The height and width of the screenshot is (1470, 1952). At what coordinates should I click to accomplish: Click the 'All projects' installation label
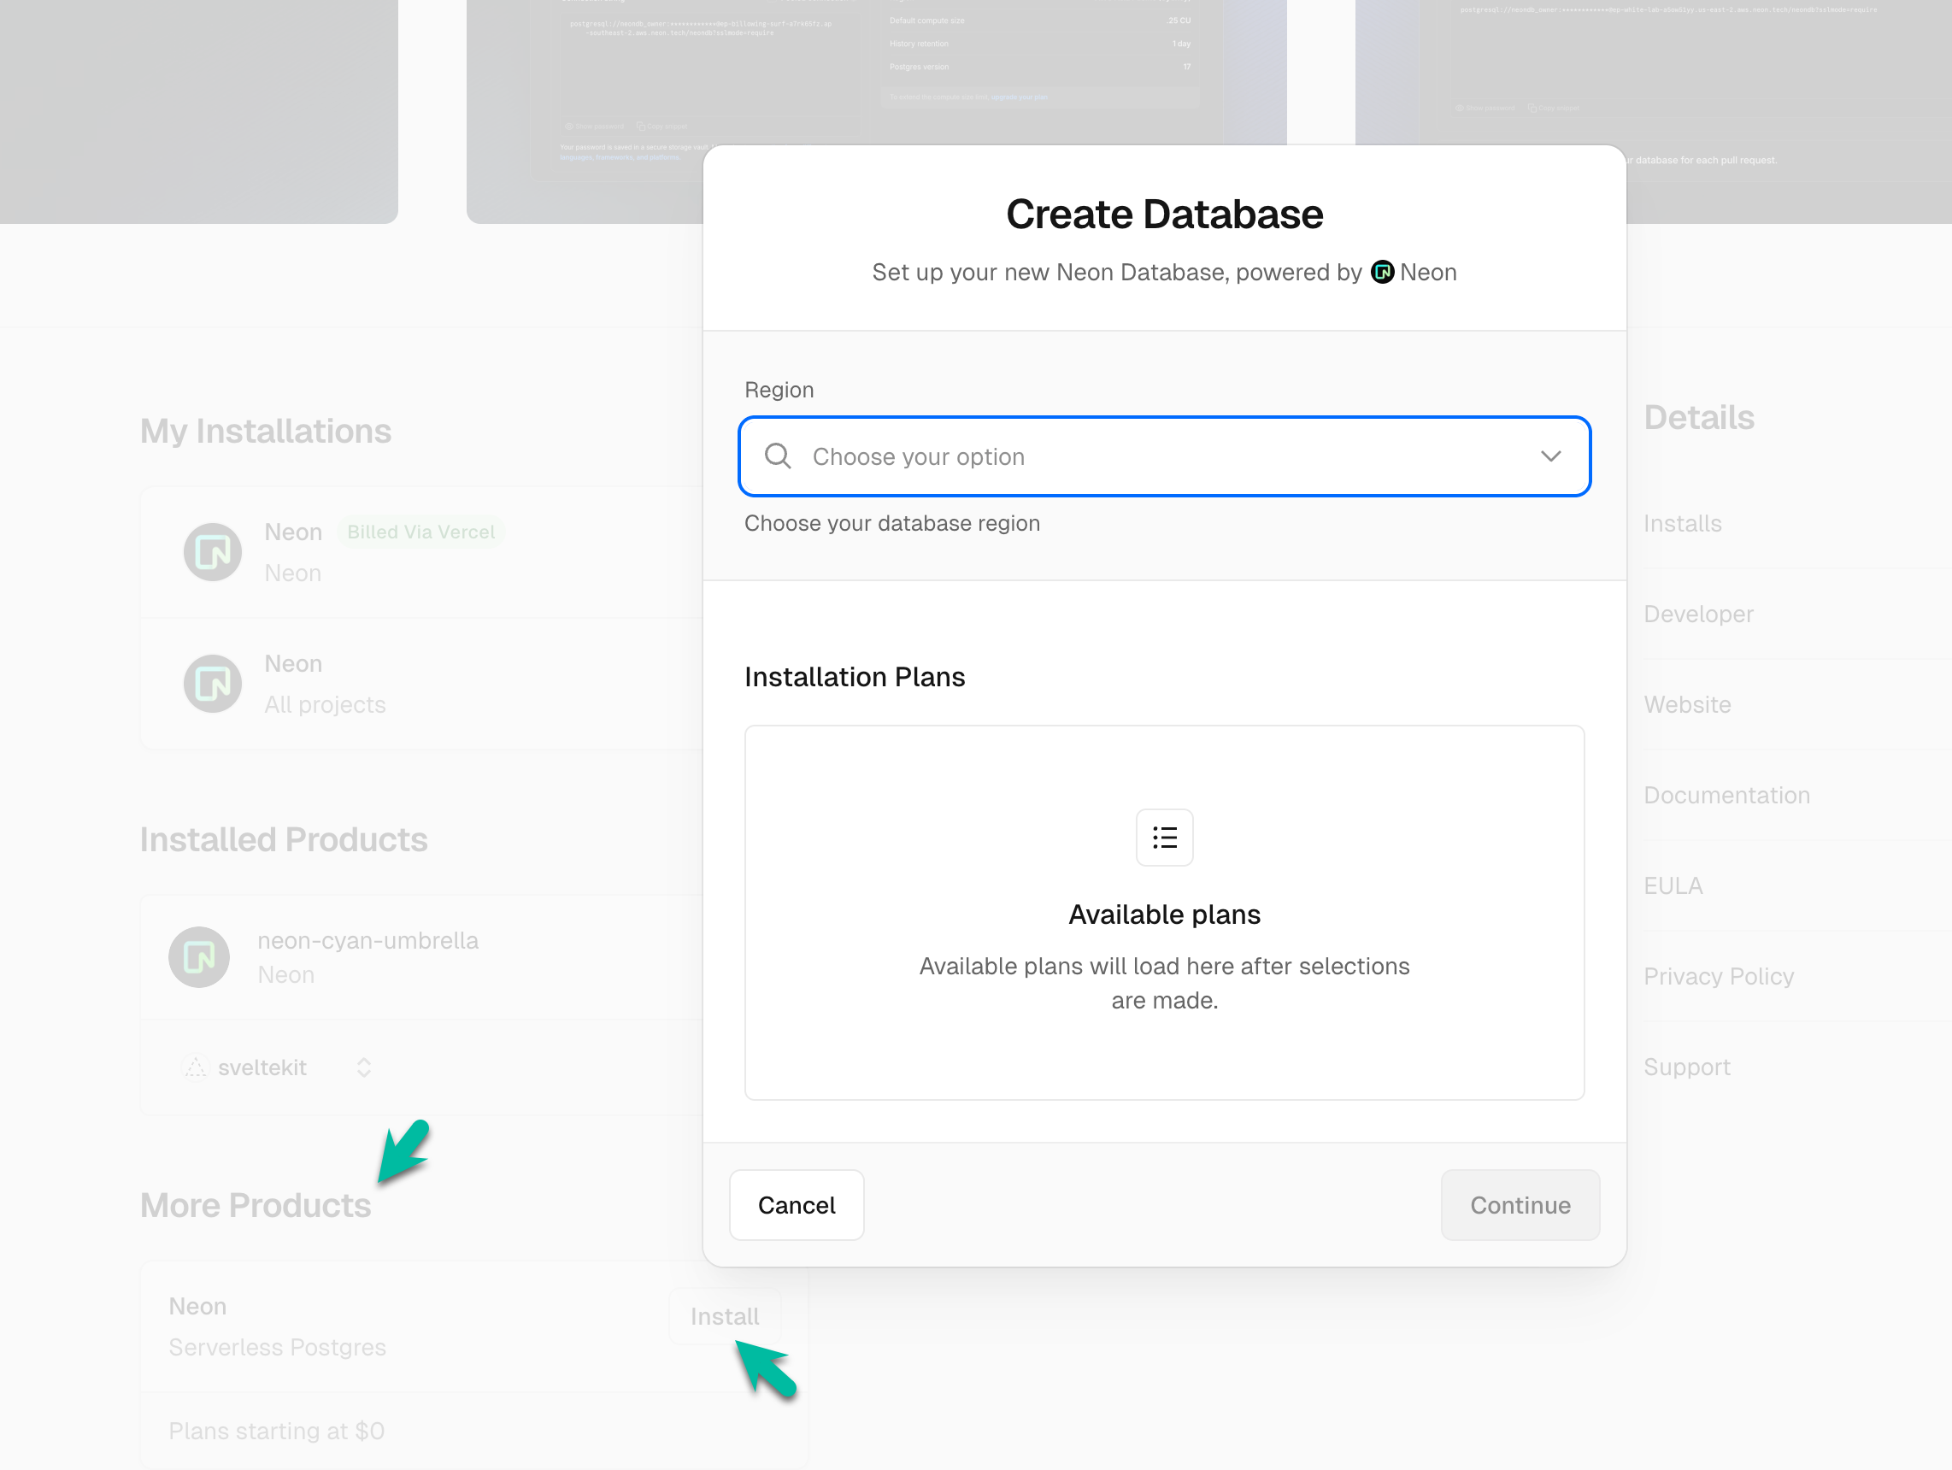(x=325, y=704)
